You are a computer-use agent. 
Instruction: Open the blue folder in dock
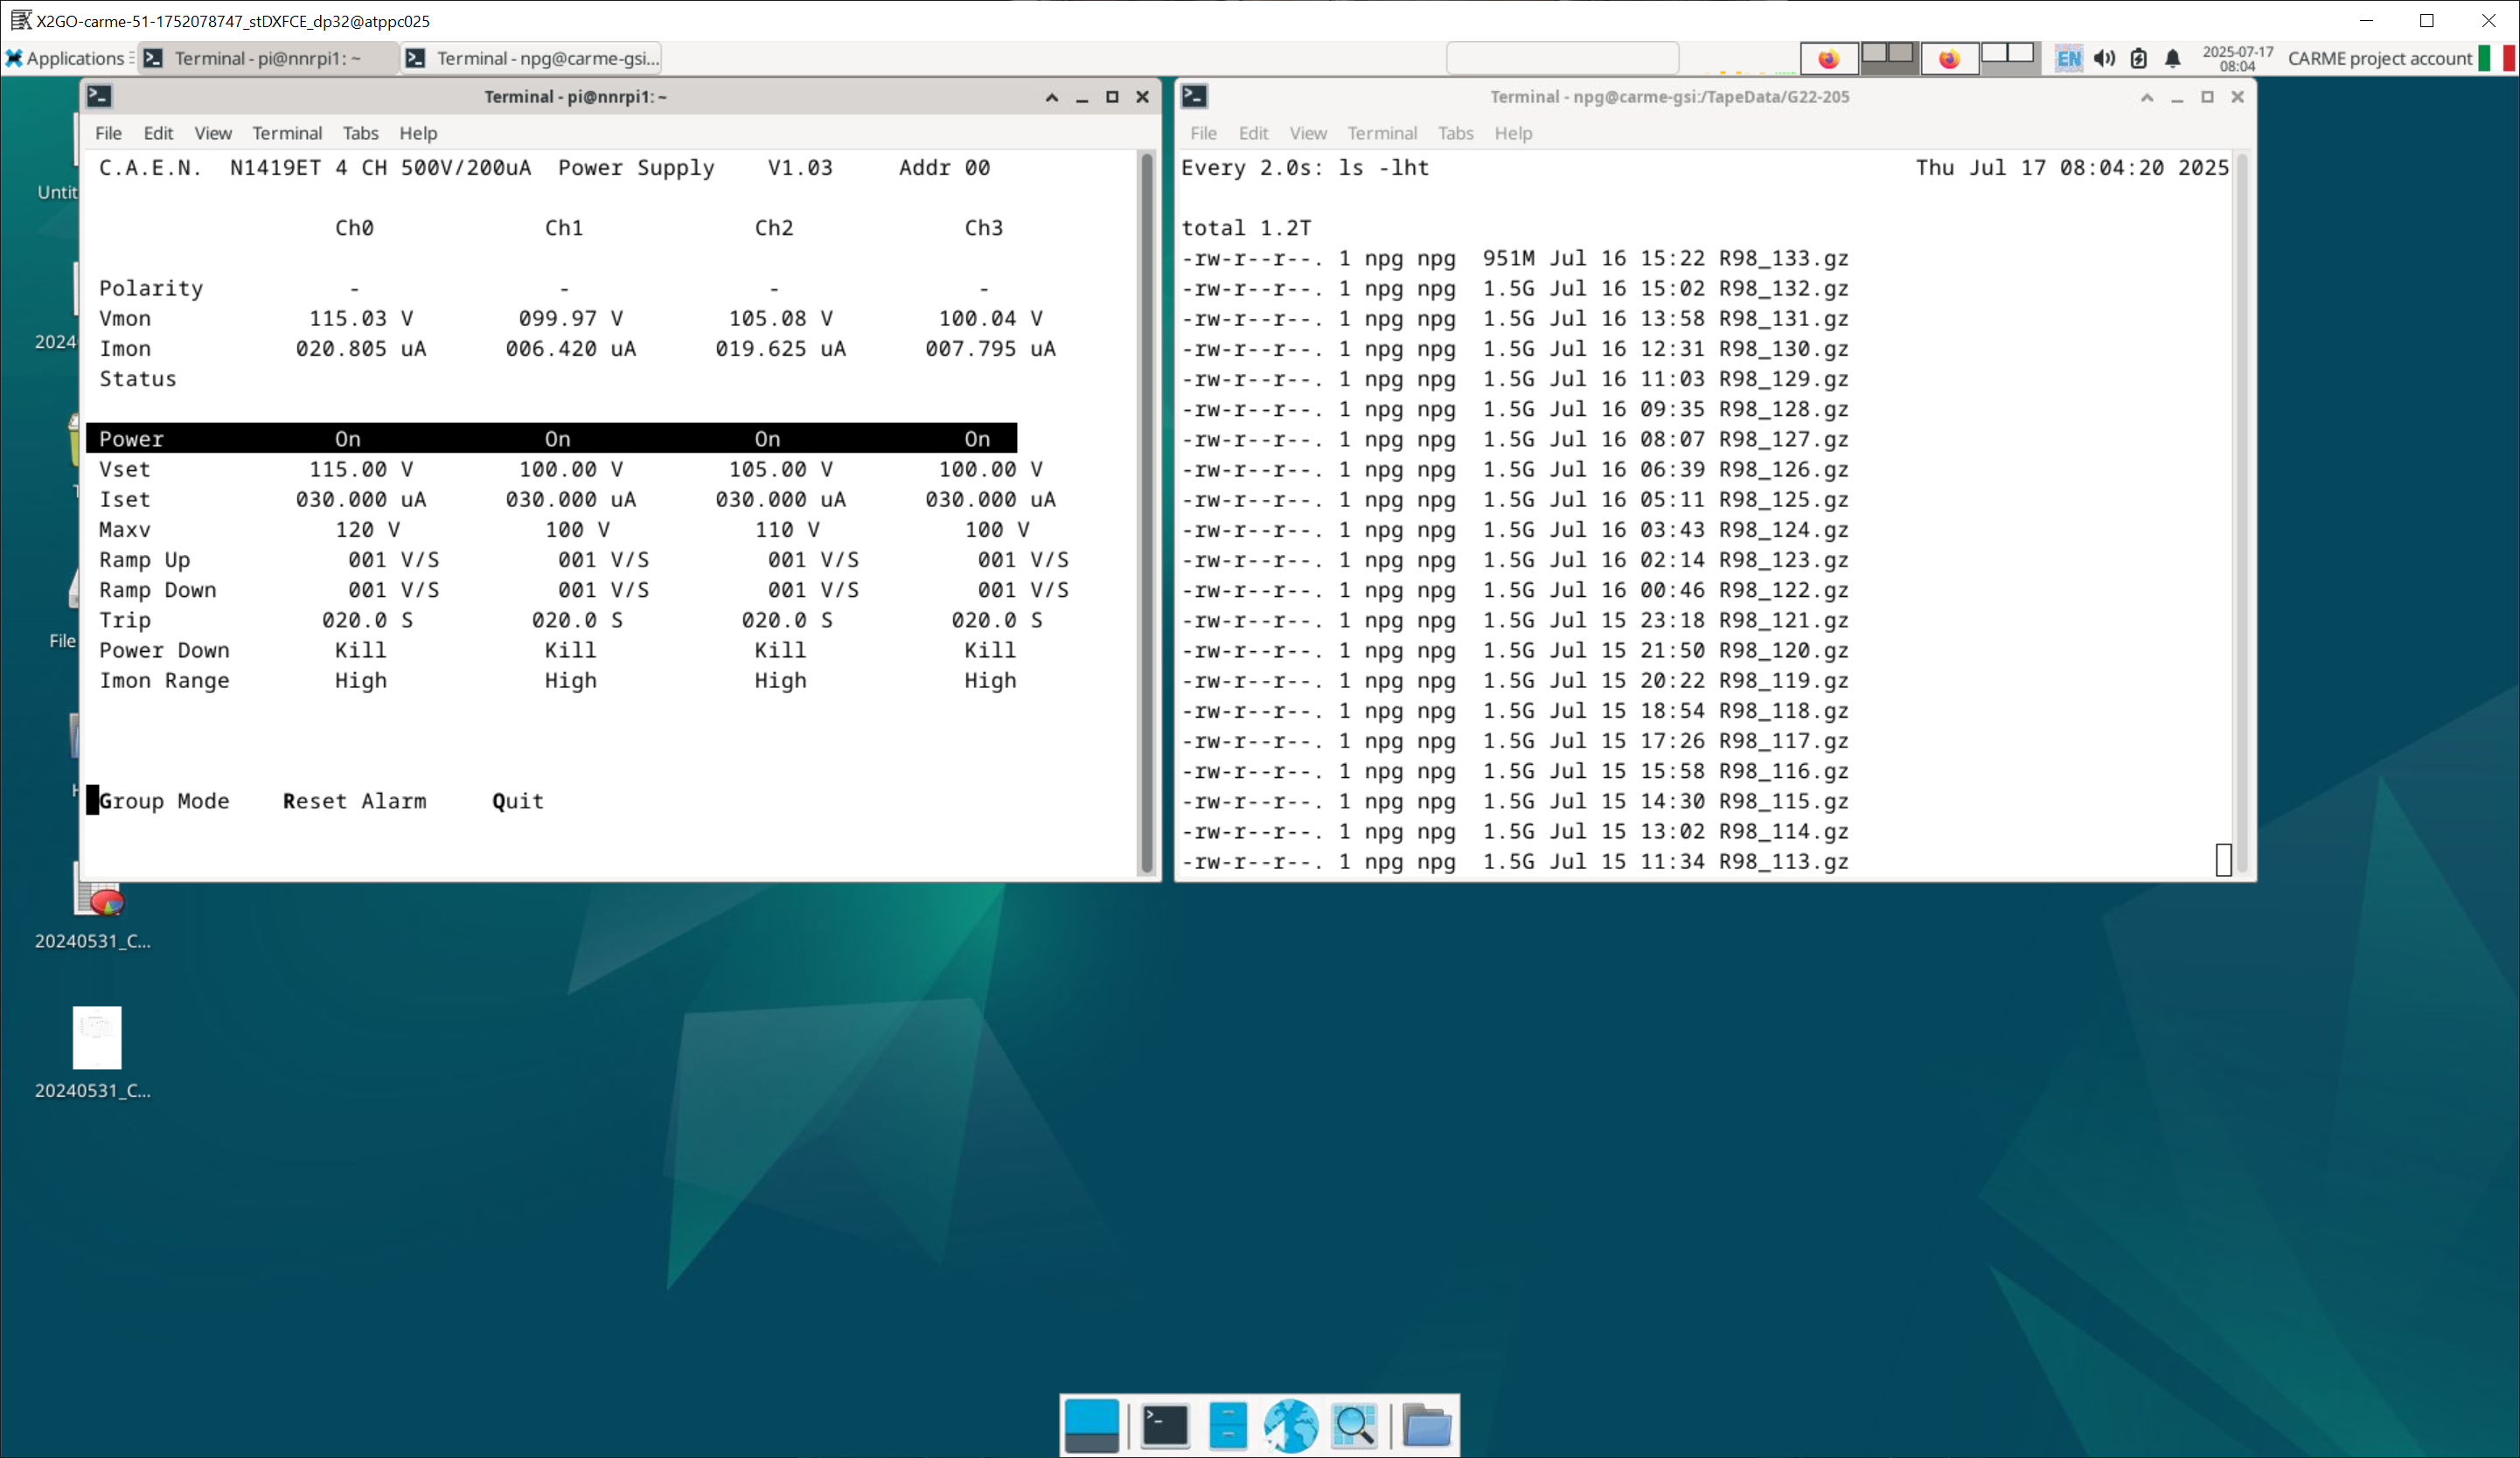click(1426, 1425)
